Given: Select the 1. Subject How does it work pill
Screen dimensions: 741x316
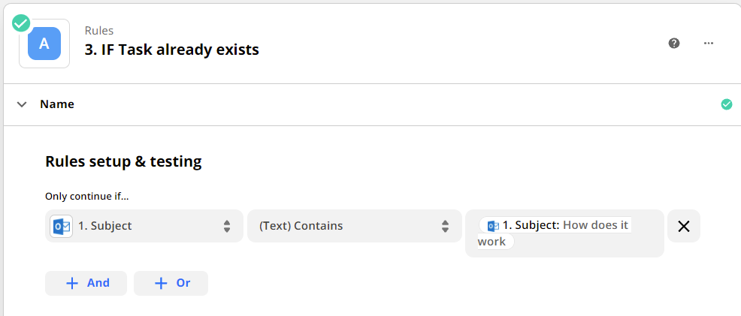Looking at the screenshot, I should (555, 233).
